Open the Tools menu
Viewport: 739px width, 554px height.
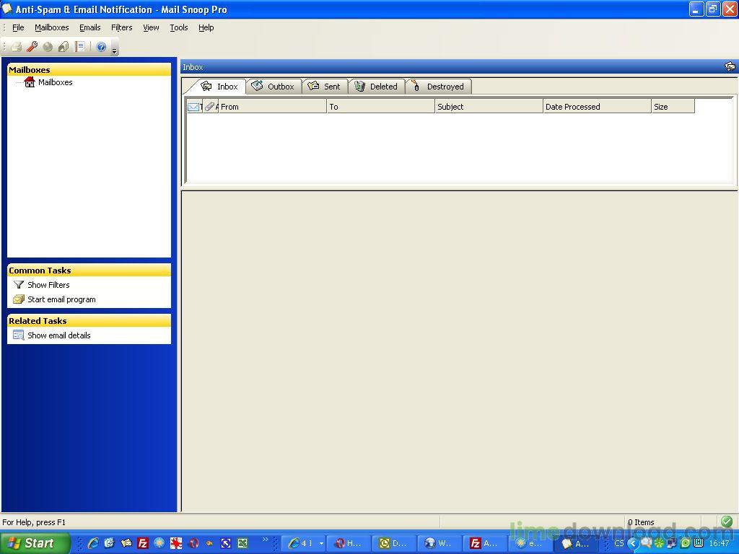tap(179, 27)
